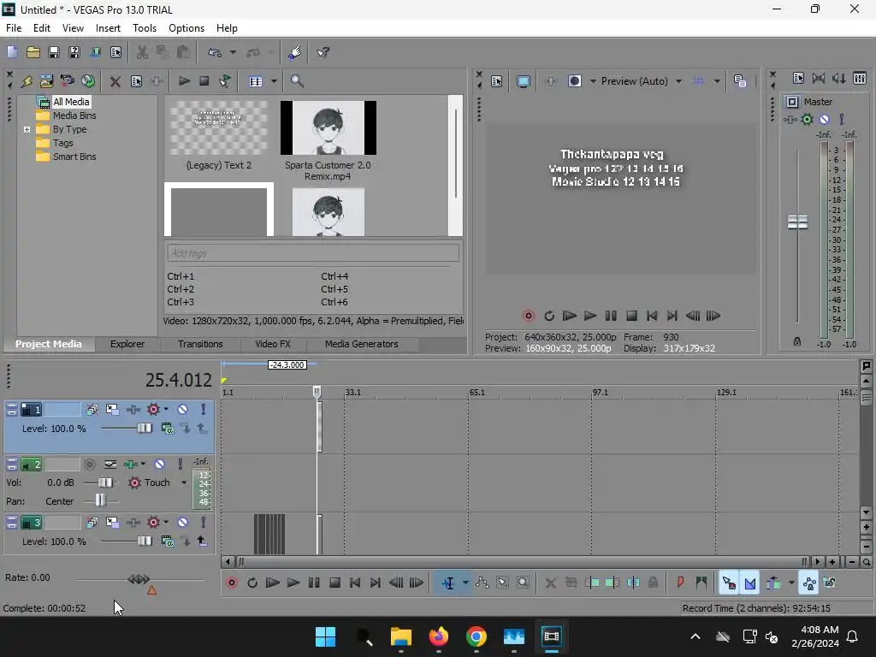This screenshot has width=876, height=657.
Task: Adjust the Master volume fader
Action: [x=797, y=222]
